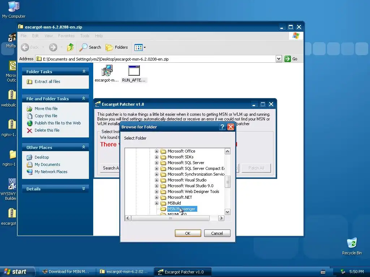Expand the Microsoft Visual Studio 9.0 node
The height and width of the screenshot is (277, 370).
click(x=156, y=186)
